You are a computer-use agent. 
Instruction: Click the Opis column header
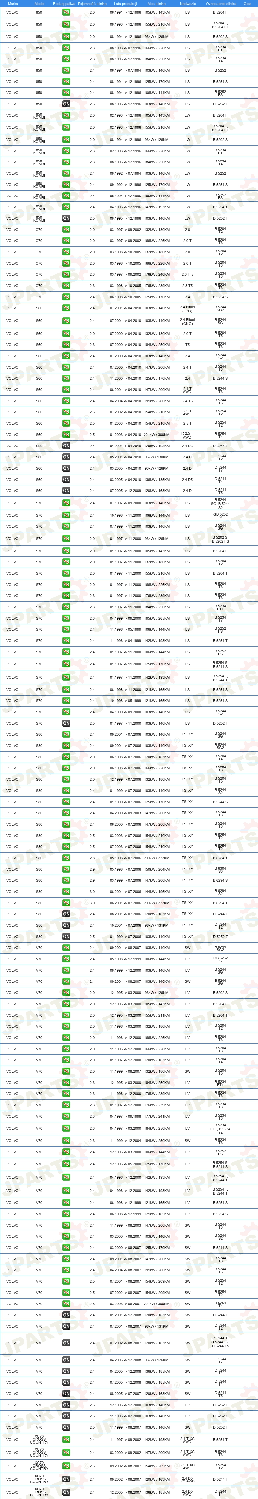point(247,4)
